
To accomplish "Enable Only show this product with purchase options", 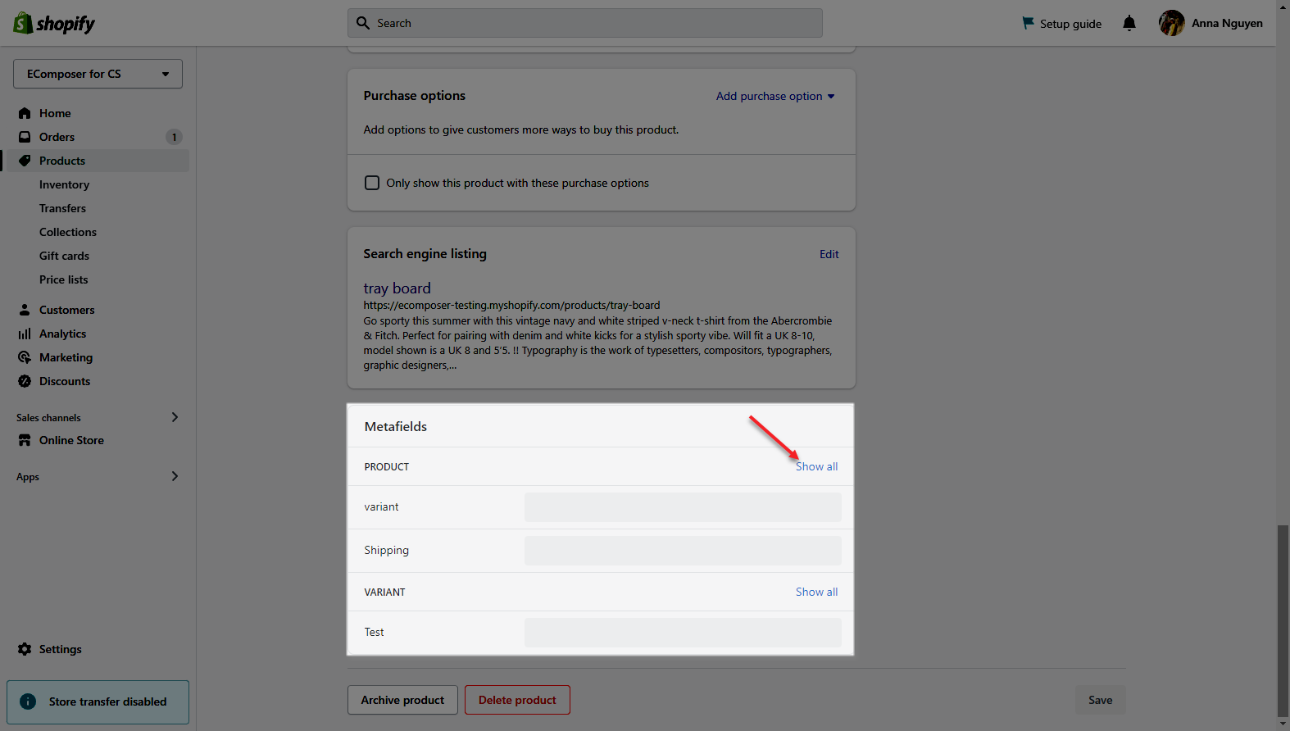I will pyautogui.click(x=372, y=183).
